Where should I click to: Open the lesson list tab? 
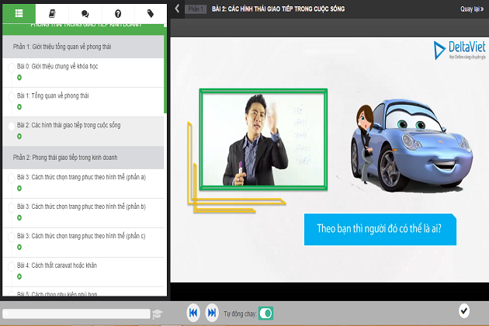pos(19,13)
